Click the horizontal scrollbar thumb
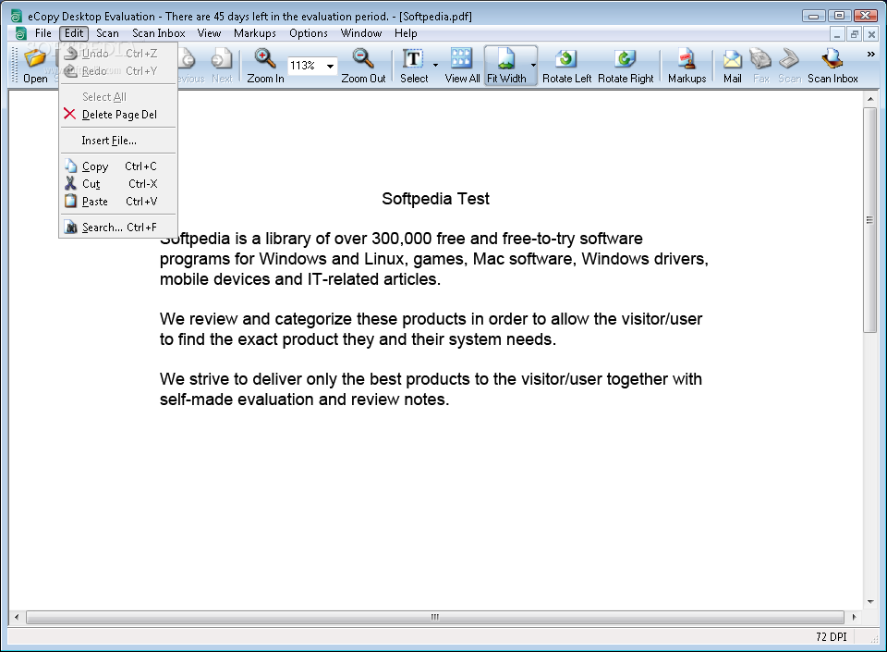The height and width of the screenshot is (652, 887). coord(434,617)
